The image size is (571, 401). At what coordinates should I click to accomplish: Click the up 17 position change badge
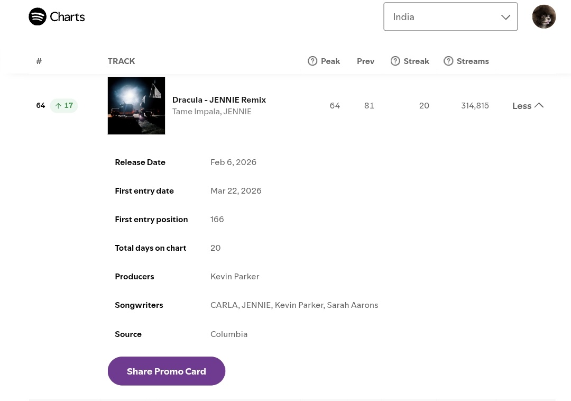pyautogui.click(x=64, y=106)
